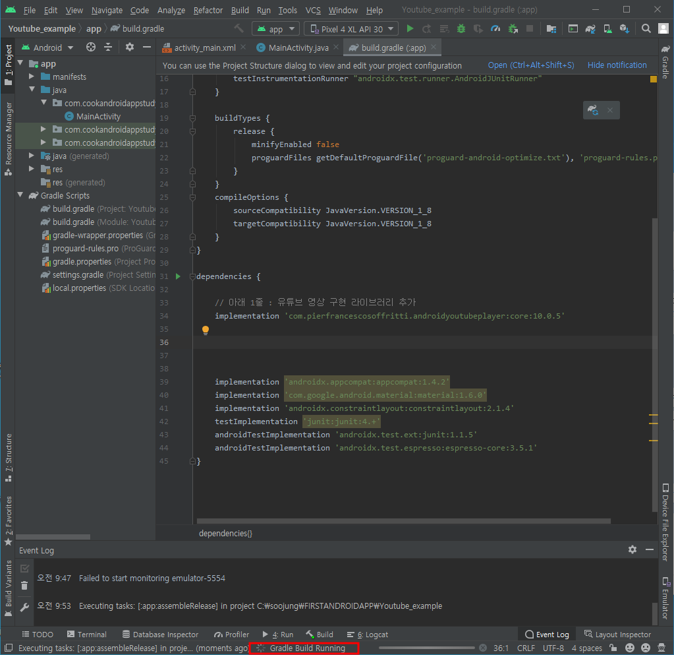The image size is (674, 655).
Task: Click the floating Gradle sync elephant icon
Action: point(593,110)
